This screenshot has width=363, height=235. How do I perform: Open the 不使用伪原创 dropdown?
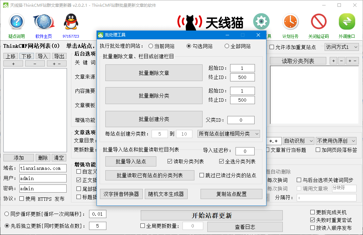[x=336, y=141]
